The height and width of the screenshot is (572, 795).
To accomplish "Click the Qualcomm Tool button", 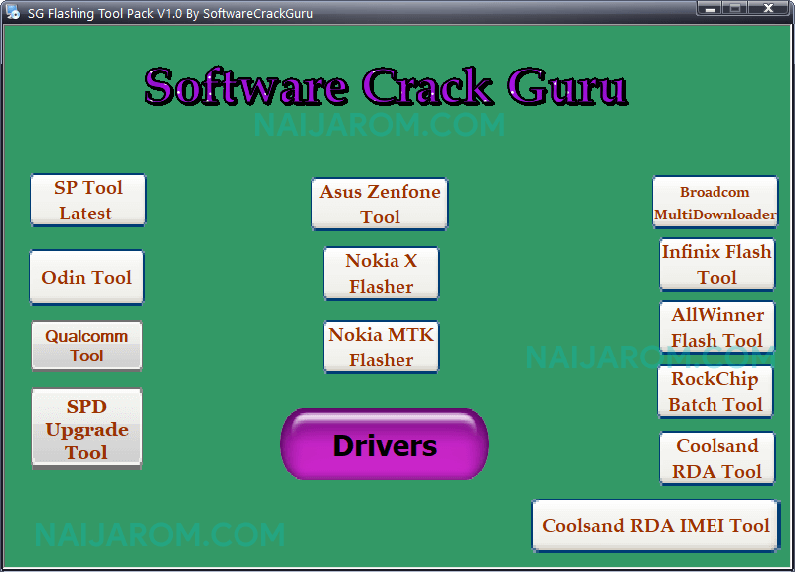I will coord(86,346).
